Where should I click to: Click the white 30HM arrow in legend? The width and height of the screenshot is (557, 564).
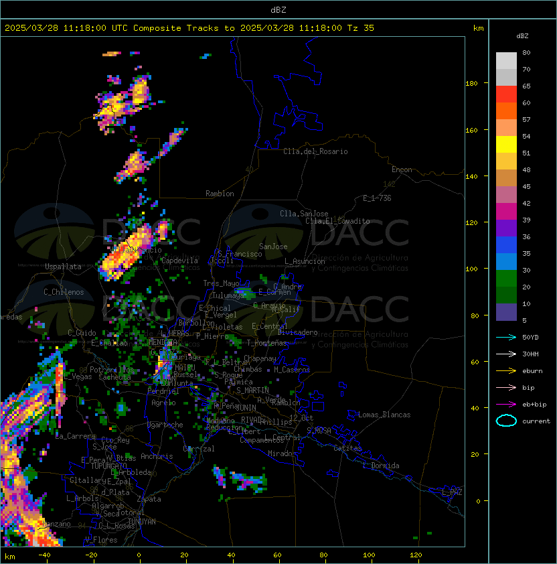point(506,354)
